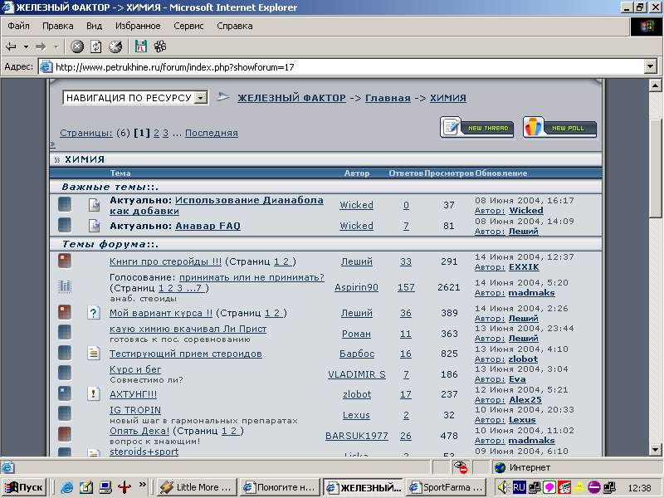Click the RU language indicator in tray
664x498 pixels.
[519, 487]
